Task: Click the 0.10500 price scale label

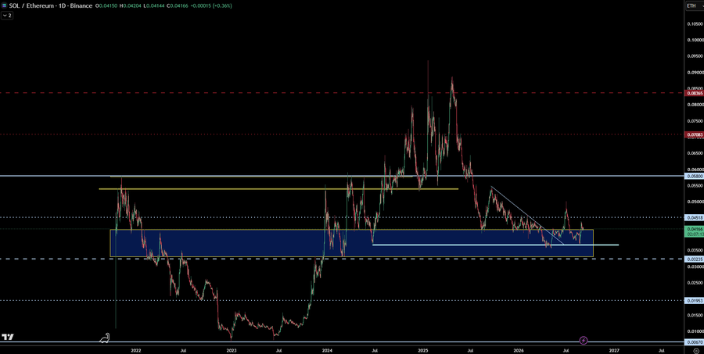Action: click(x=695, y=24)
